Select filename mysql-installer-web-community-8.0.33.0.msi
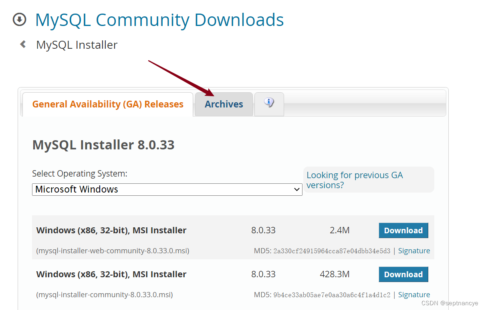 click(113, 251)
